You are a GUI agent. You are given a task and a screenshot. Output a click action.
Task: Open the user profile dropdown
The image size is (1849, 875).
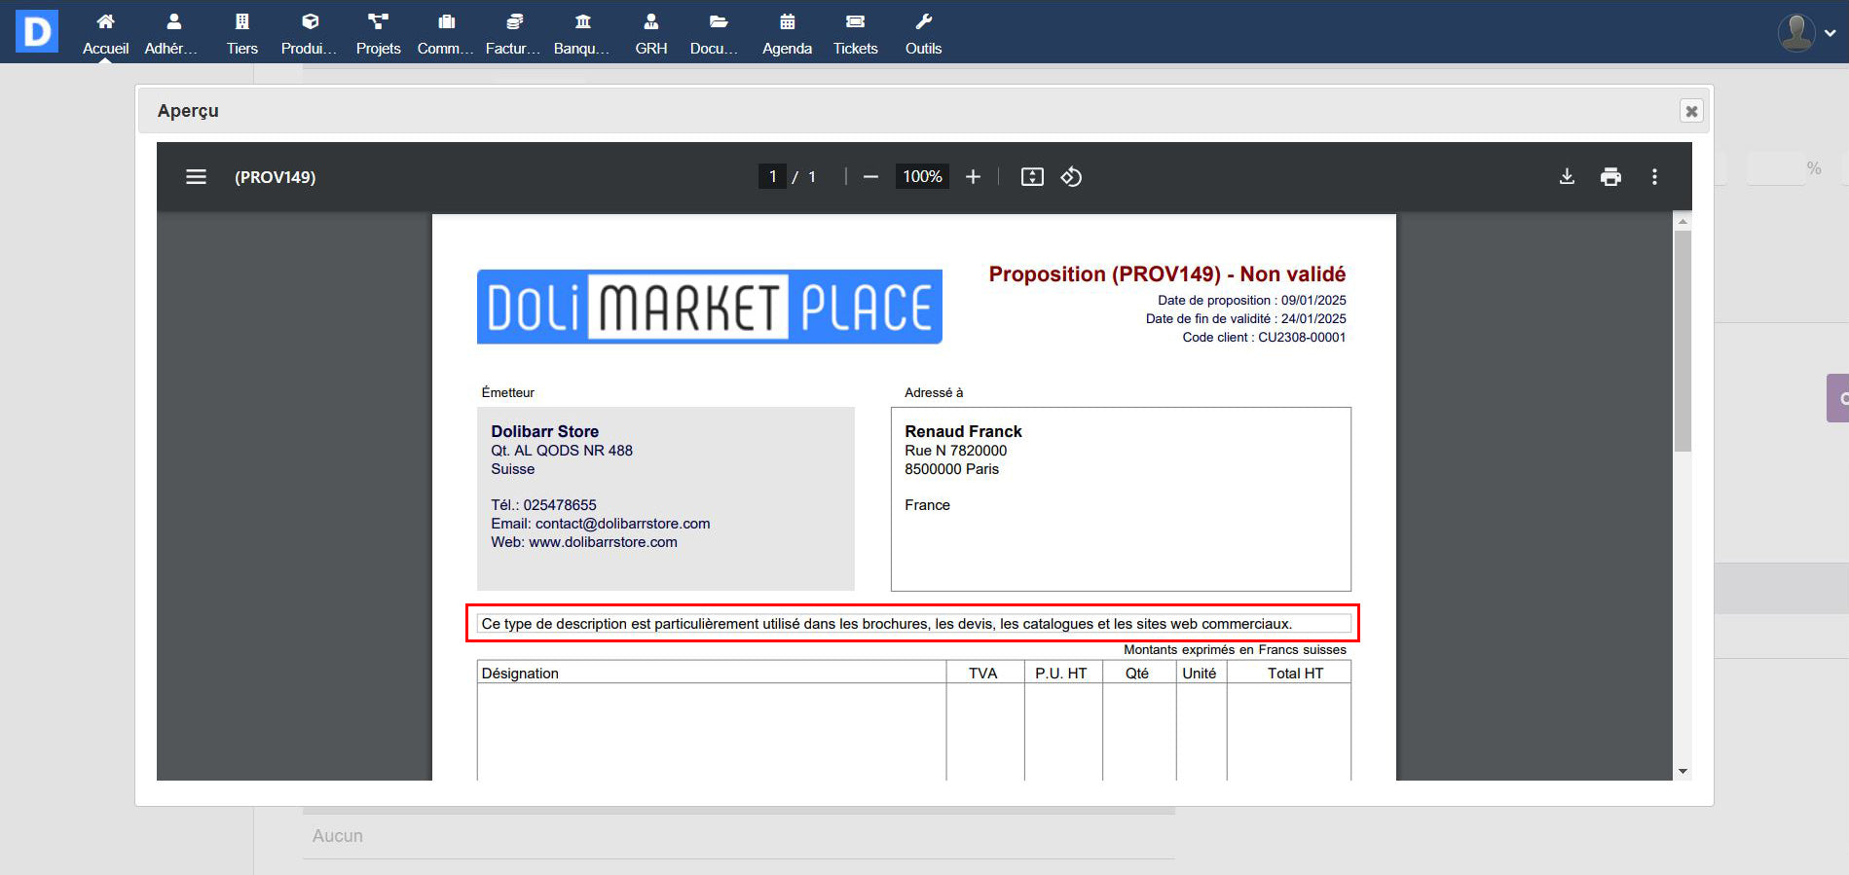(x=1806, y=32)
